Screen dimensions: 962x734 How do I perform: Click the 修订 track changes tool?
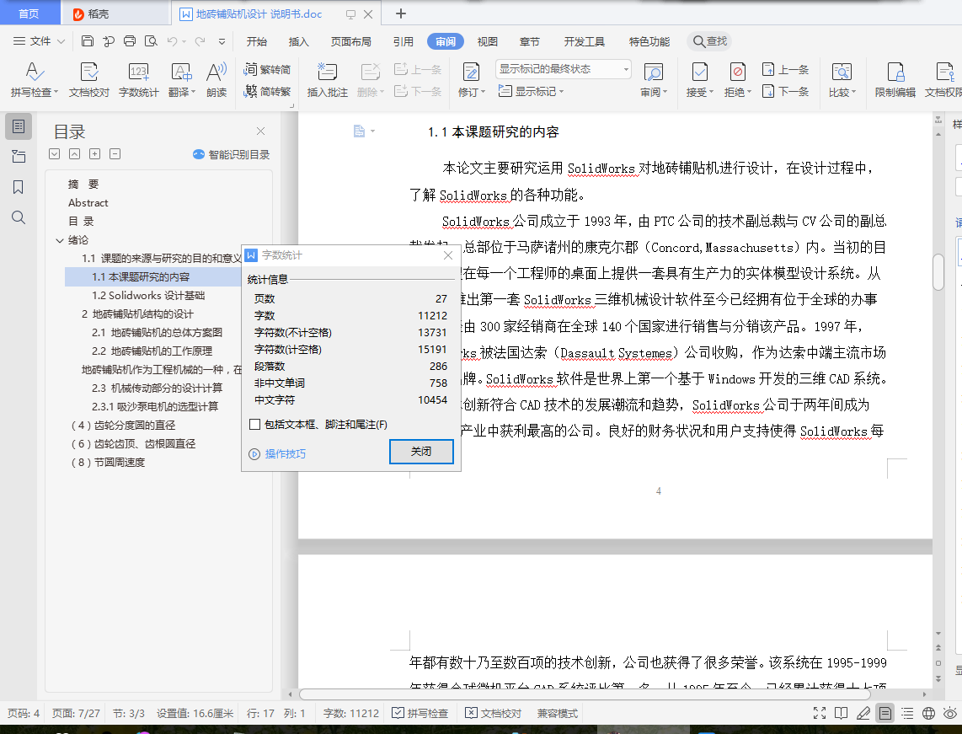[471, 80]
